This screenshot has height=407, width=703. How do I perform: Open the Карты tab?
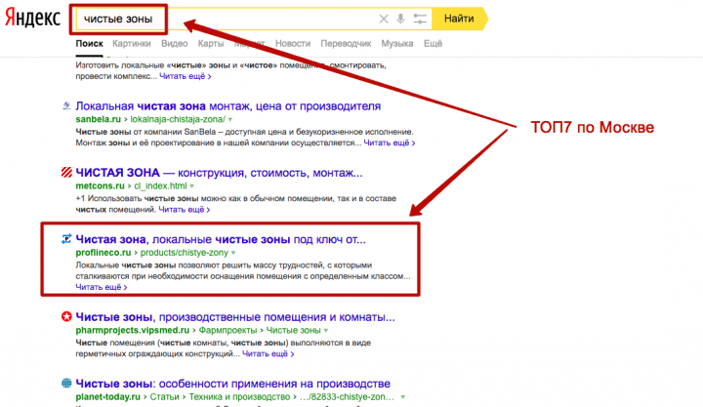click(x=211, y=44)
